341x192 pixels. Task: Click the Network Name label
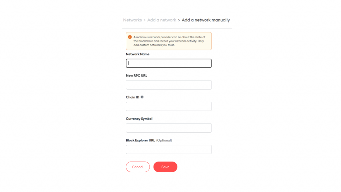[x=138, y=54]
